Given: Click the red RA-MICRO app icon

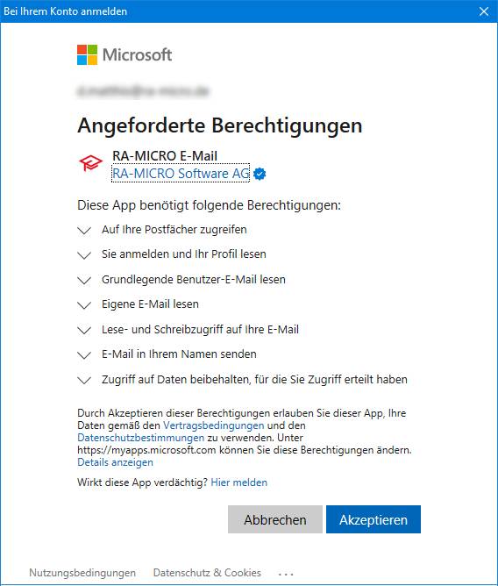Looking at the screenshot, I should pos(90,164).
